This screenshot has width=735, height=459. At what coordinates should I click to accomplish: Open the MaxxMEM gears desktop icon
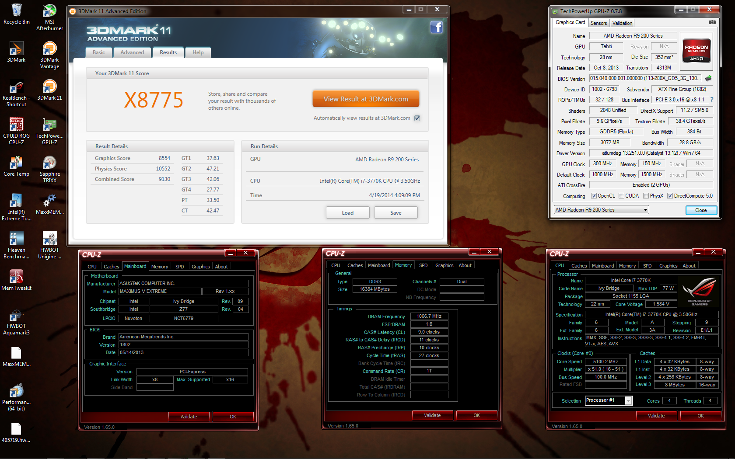click(49, 204)
